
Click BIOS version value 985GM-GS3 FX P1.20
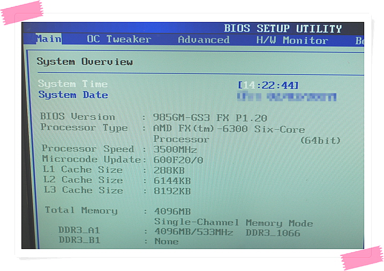[x=210, y=118]
